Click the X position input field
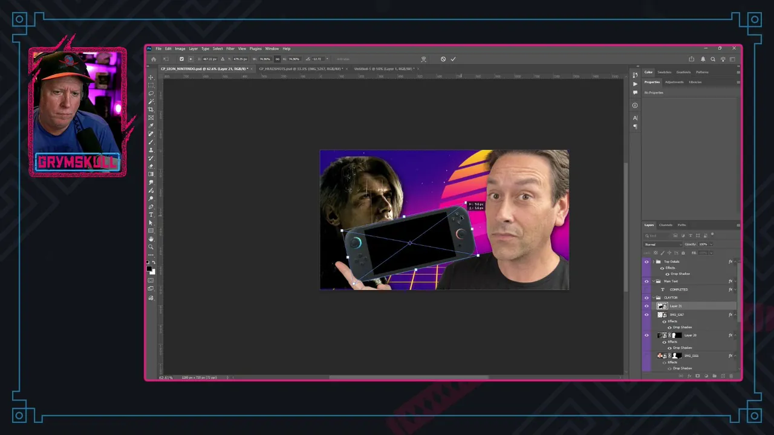The width and height of the screenshot is (774, 435). click(x=210, y=59)
